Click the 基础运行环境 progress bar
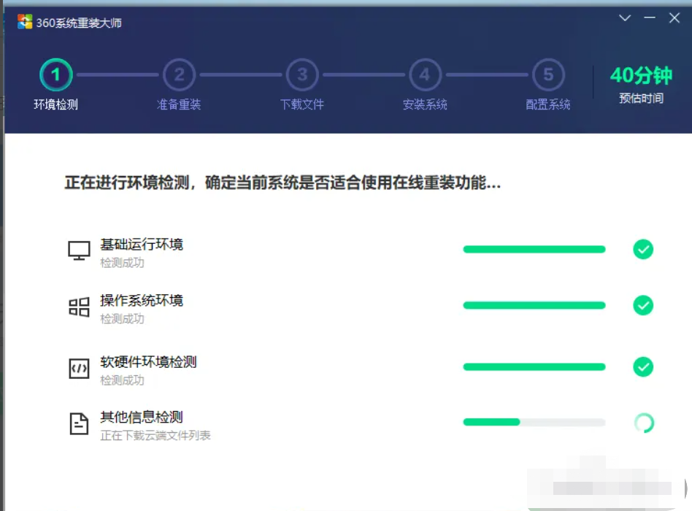 (x=534, y=250)
